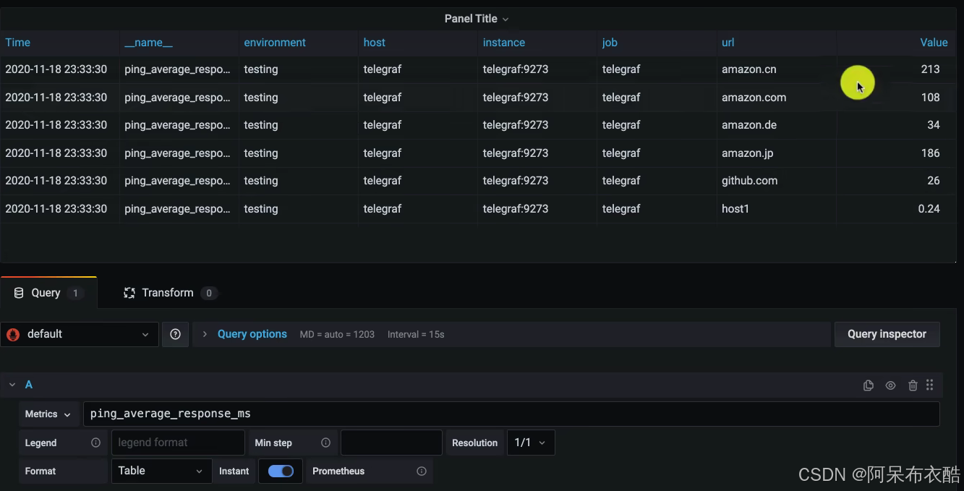Viewport: 964px width, 491px height.
Task: Turn off the Instant query toggle
Action: (281, 471)
